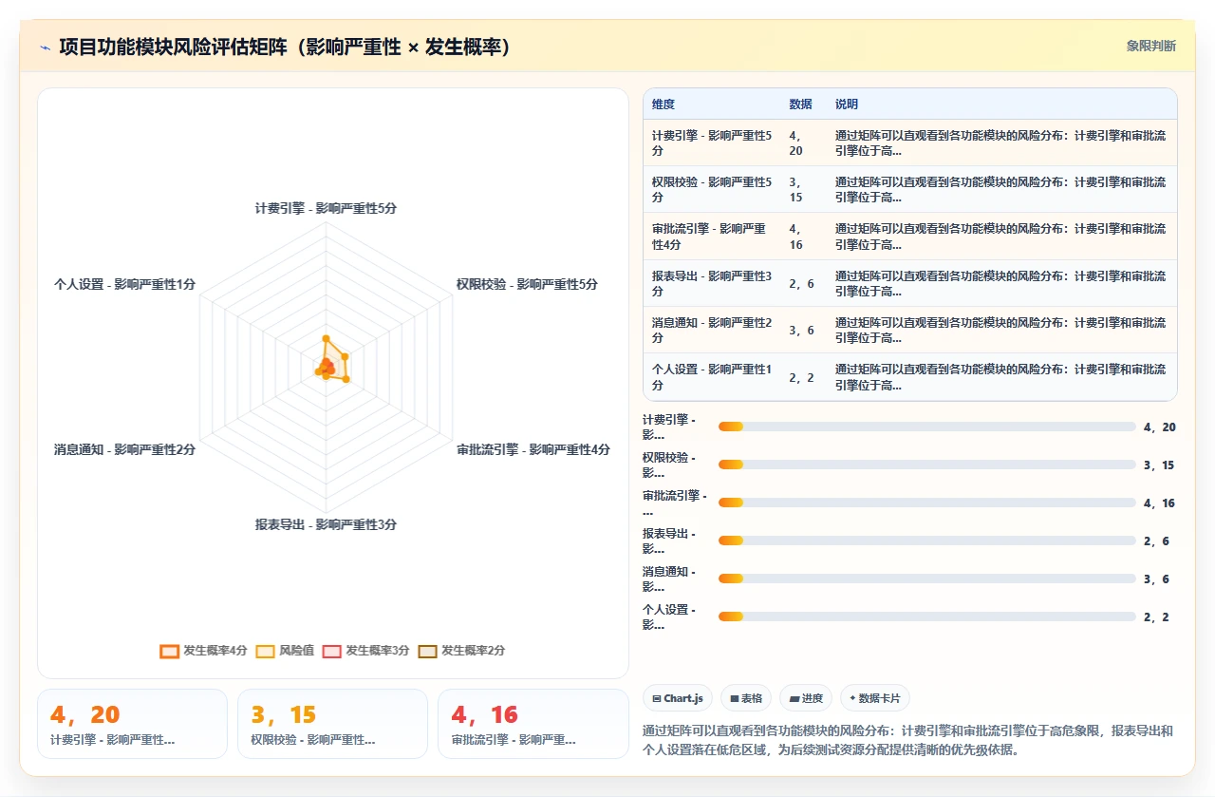This screenshot has width=1215, height=797.
Task: Click the 象限判断 label in header
Action: [1150, 46]
